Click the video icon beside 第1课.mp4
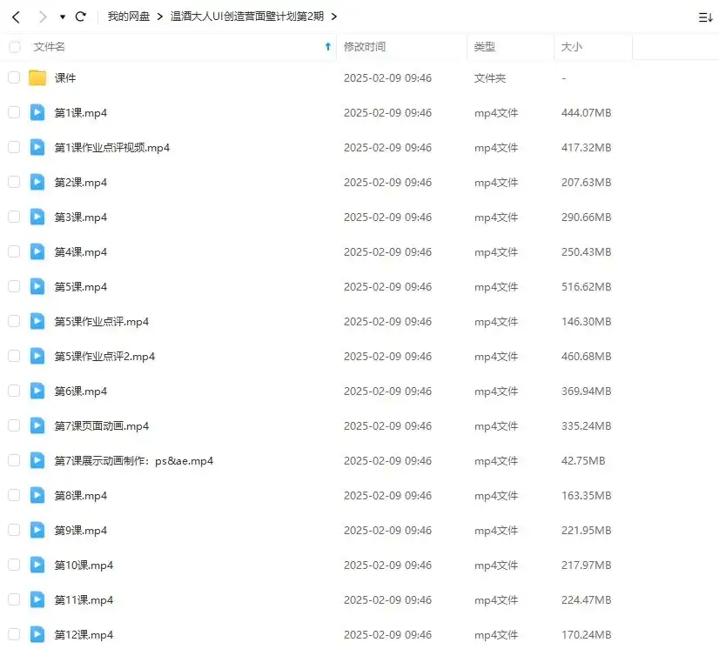This screenshot has width=719, height=649. (37, 112)
